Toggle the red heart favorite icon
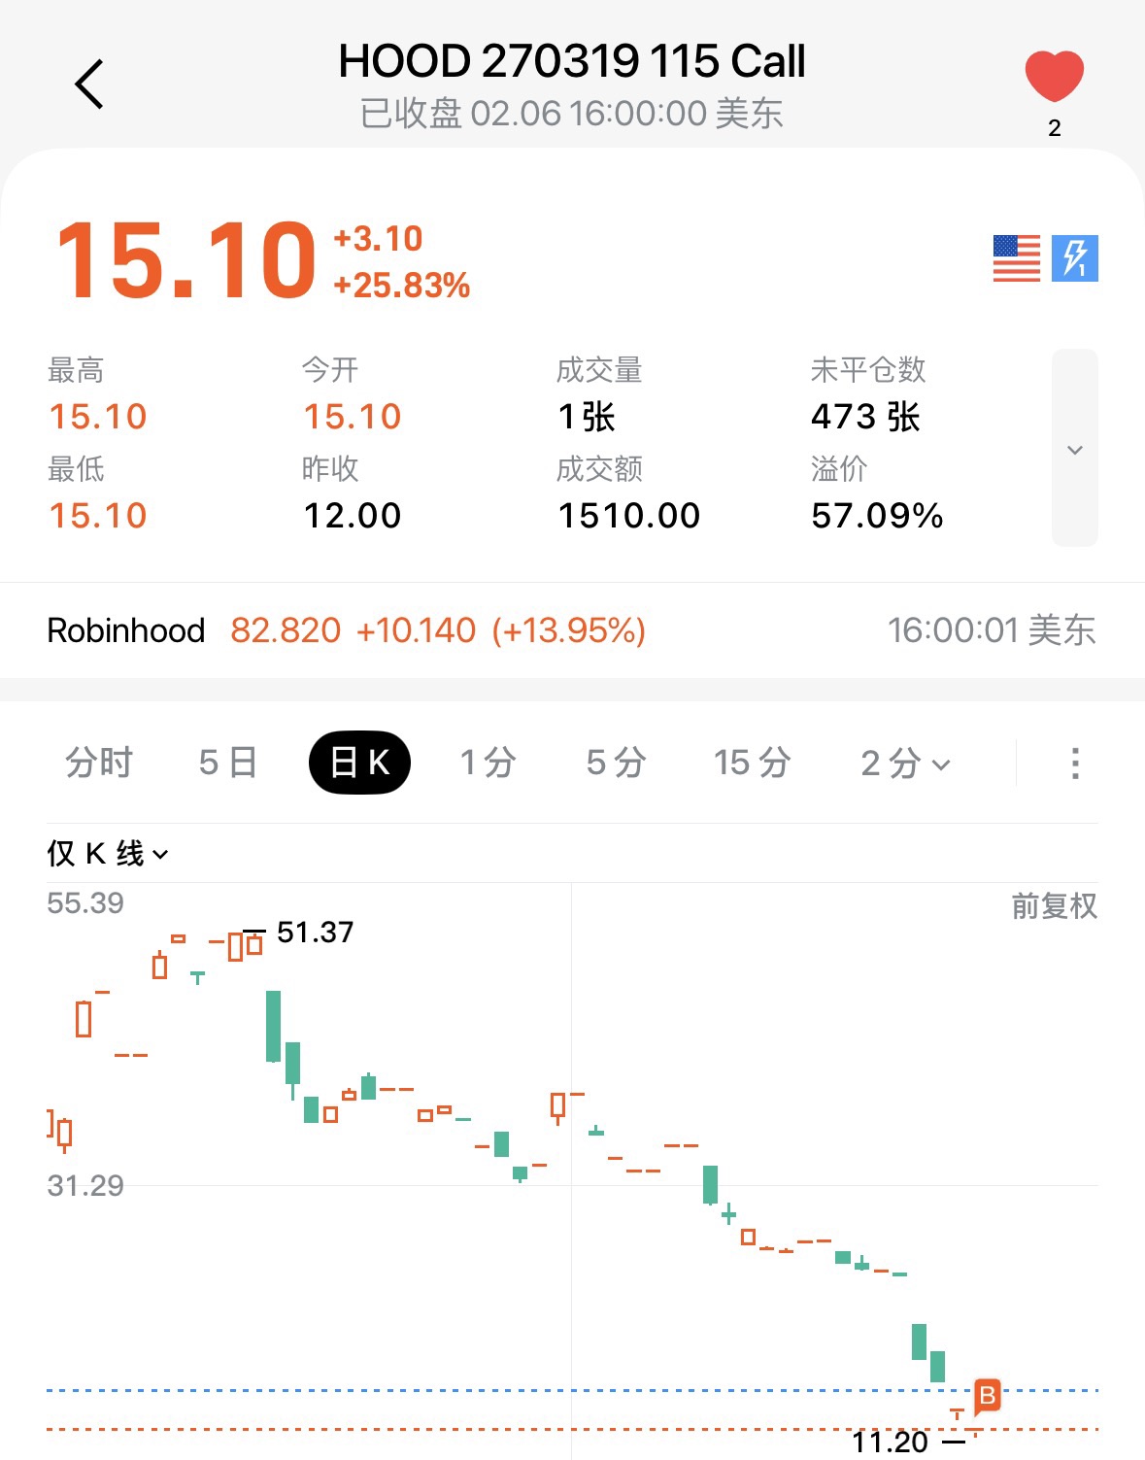The height and width of the screenshot is (1460, 1145). (1054, 77)
